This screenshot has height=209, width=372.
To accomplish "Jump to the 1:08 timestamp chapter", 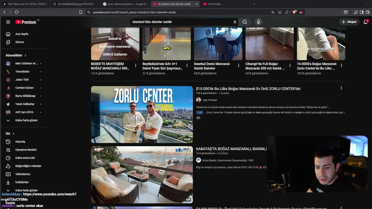I will tap(199, 112).
